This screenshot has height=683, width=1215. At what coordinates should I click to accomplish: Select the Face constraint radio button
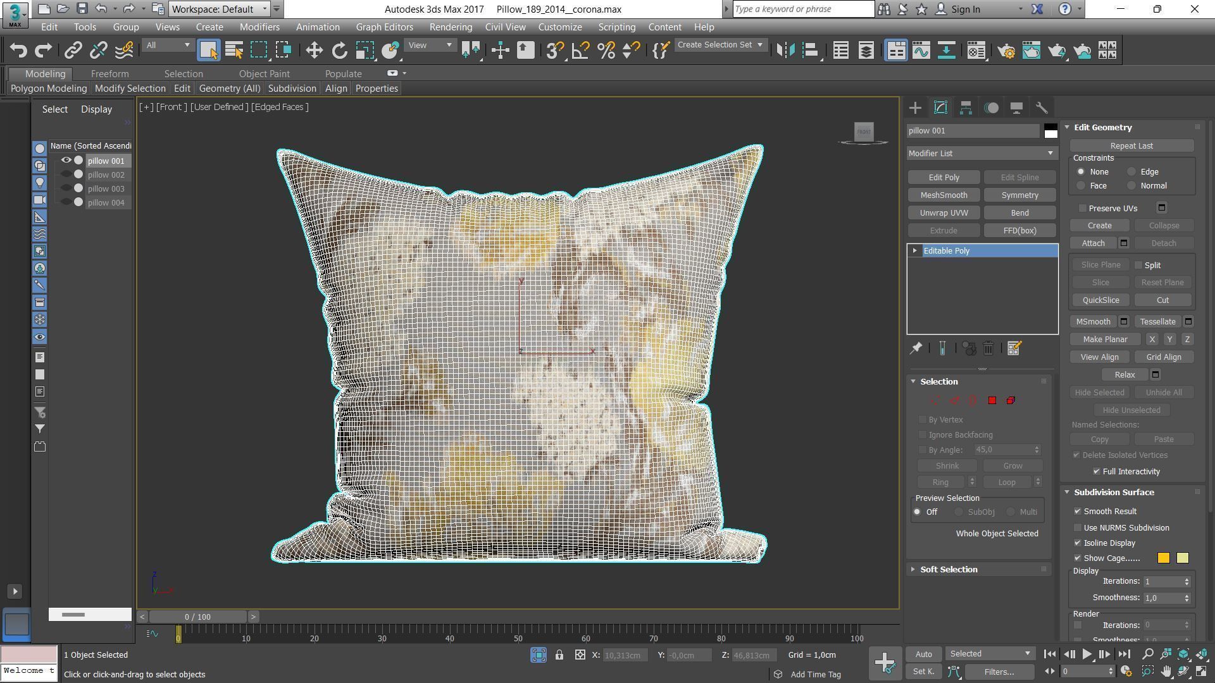(x=1081, y=186)
